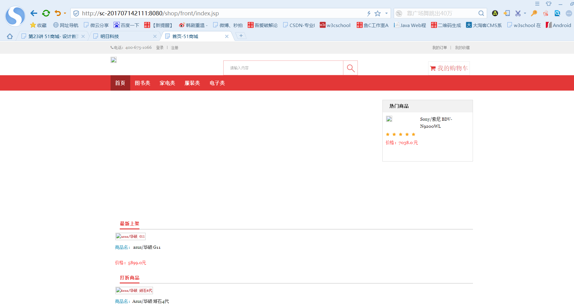Click the 注册 register link
The image size is (574, 308).
(174, 48)
